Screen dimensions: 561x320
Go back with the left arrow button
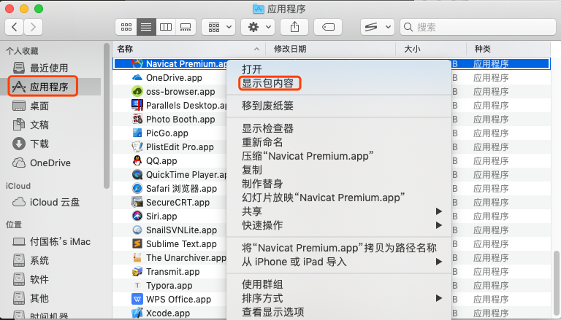tap(15, 27)
